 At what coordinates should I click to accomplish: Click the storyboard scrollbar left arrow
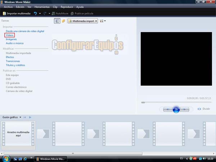(1, 153)
